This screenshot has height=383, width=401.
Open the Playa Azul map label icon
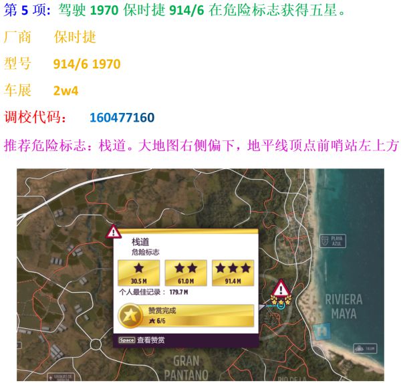click(333, 241)
